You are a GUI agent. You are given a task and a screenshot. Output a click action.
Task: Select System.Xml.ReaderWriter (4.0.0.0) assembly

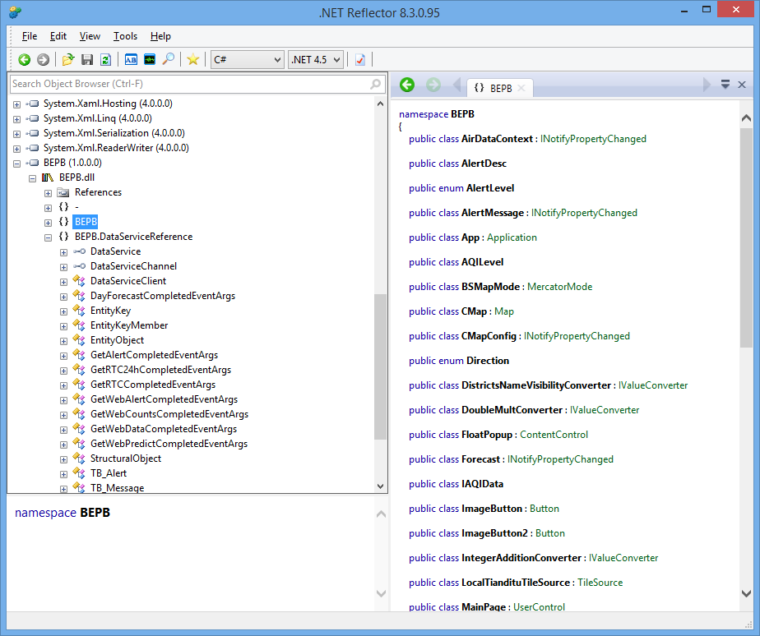pyautogui.click(x=116, y=148)
